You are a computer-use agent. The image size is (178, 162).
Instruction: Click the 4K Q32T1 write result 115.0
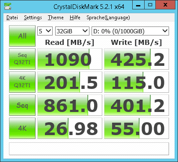click(x=136, y=82)
